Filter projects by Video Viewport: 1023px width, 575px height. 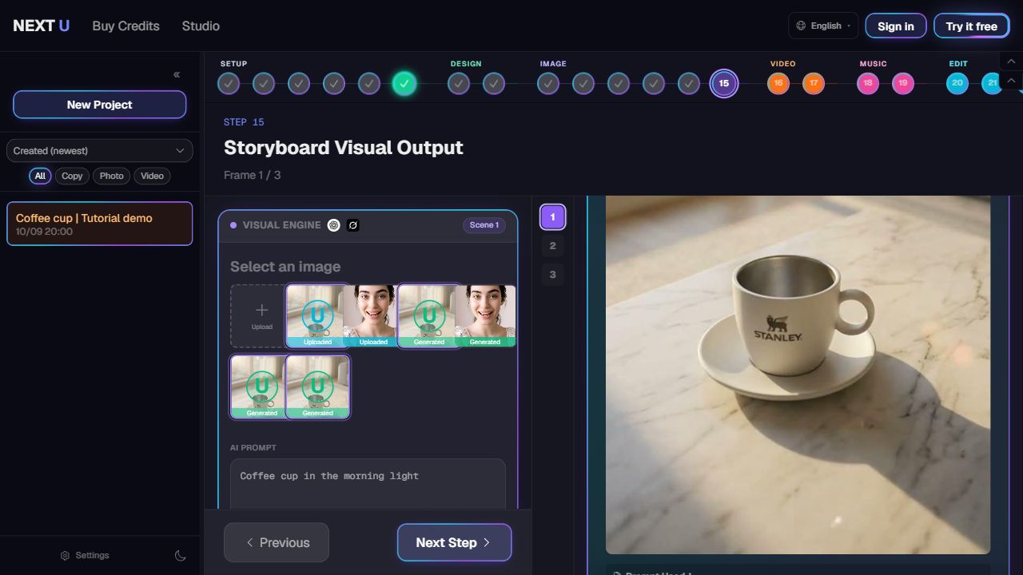pyautogui.click(x=152, y=176)
